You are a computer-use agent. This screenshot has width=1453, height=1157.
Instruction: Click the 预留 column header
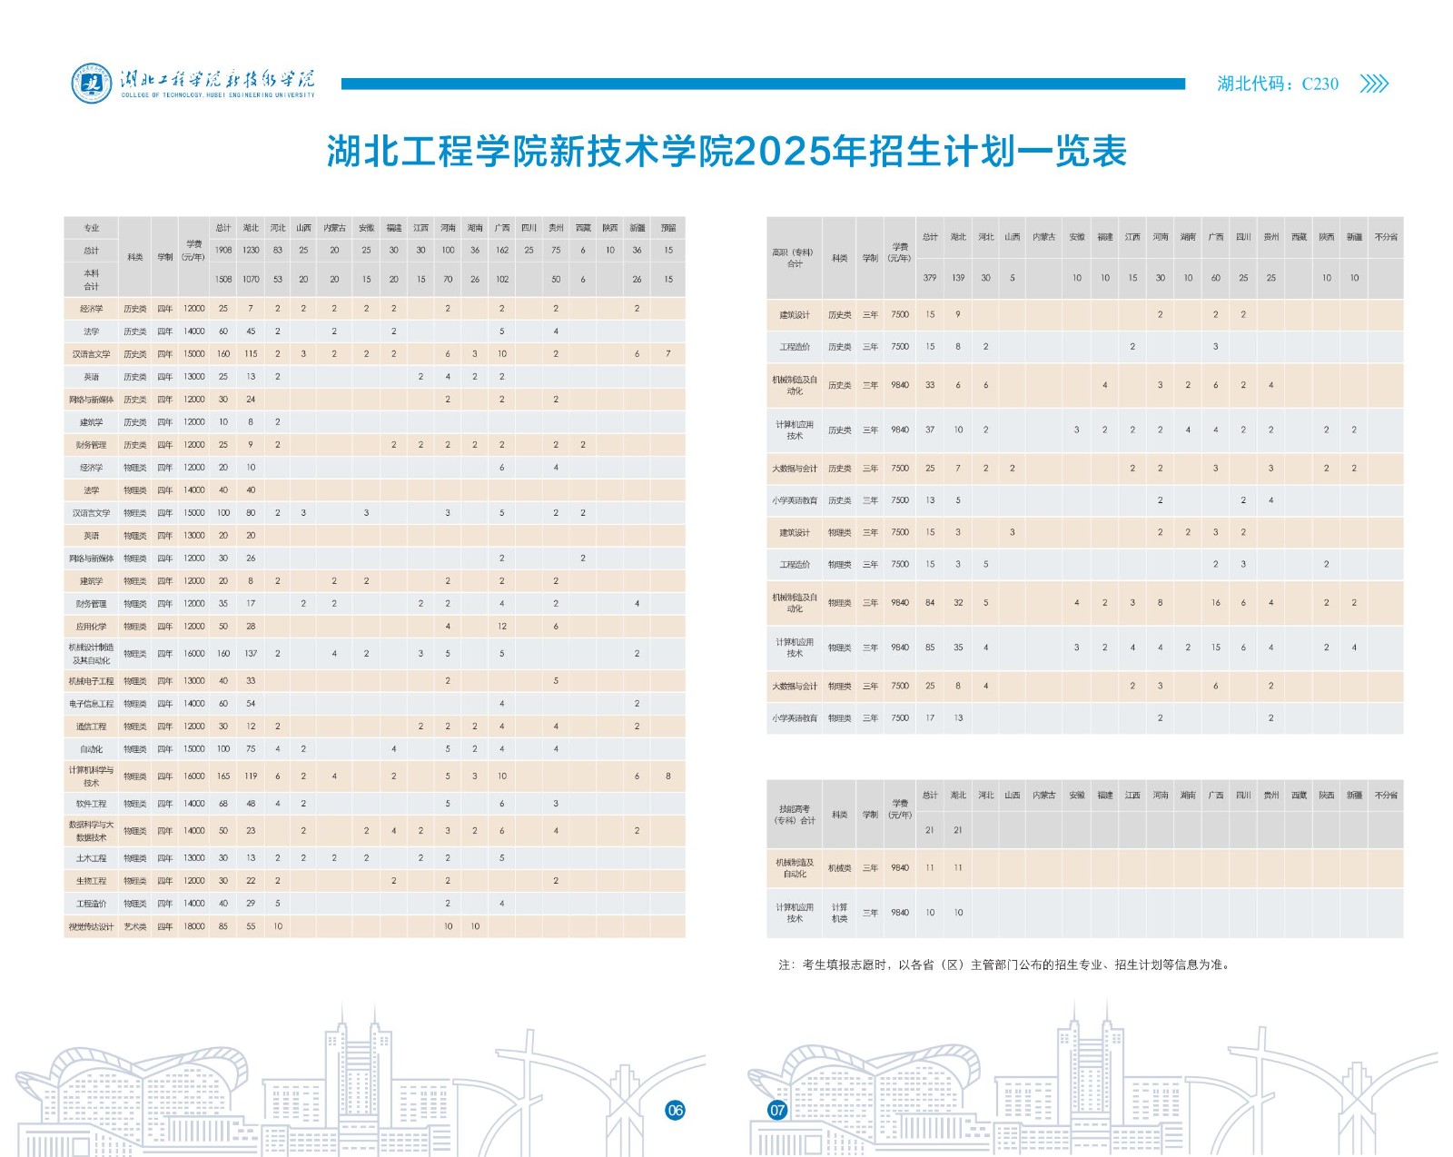[x=668, y=228]
